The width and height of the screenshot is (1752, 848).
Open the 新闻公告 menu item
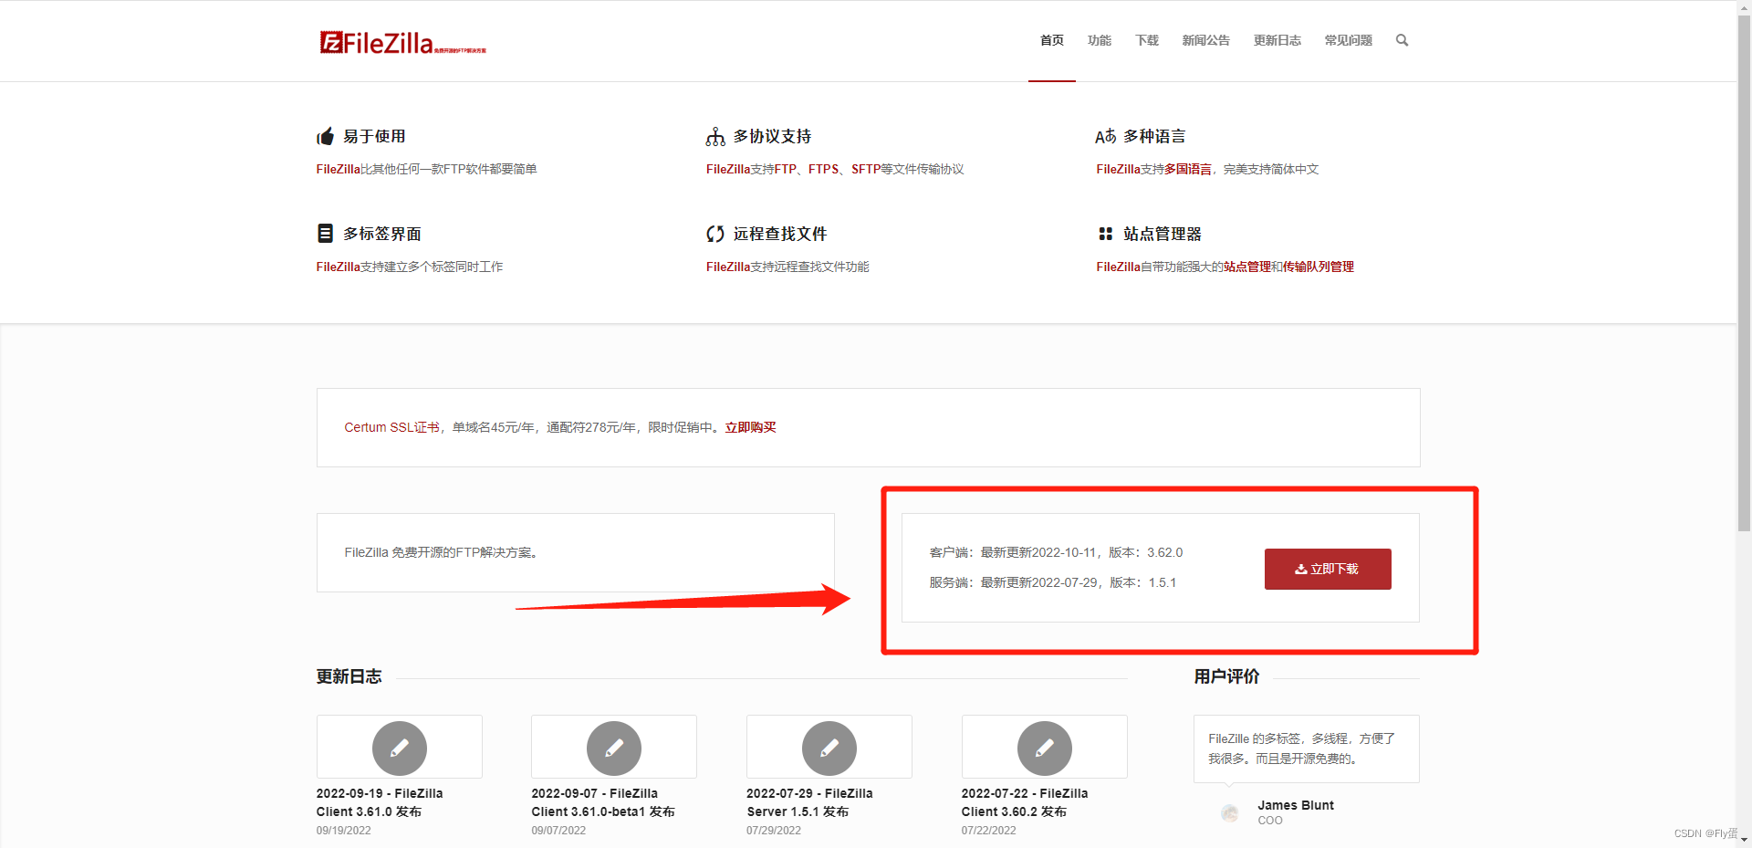tap(1205, 40)
